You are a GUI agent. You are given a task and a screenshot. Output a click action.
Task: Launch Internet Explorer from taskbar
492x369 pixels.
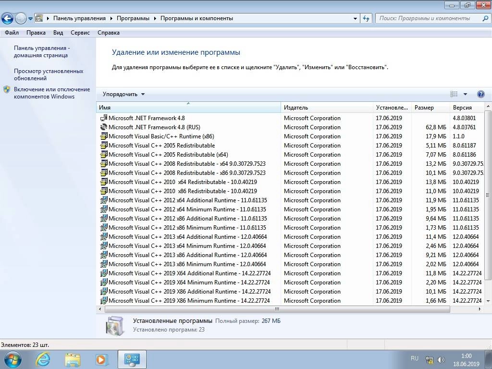click(x=42, y=359)
